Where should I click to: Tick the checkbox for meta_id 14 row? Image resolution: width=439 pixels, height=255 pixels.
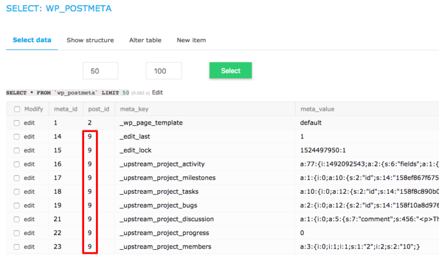pos(17,137)
